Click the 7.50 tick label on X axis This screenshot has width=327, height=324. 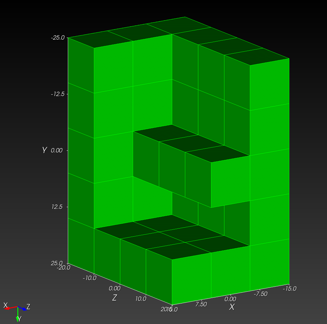coord(201,304)
